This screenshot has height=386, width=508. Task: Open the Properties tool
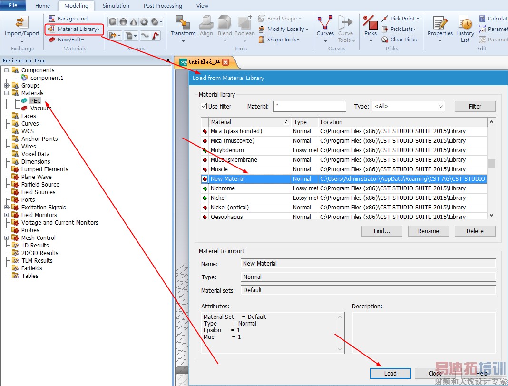[x=440, y=29]
